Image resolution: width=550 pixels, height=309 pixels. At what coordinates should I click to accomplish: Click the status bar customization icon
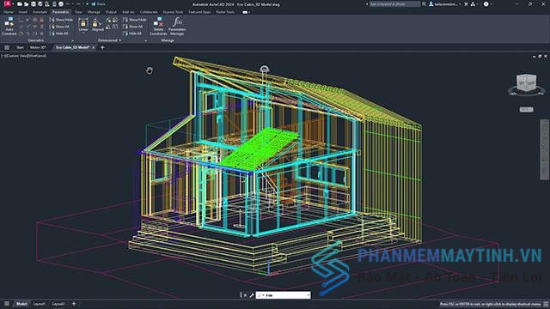[546, 304]
